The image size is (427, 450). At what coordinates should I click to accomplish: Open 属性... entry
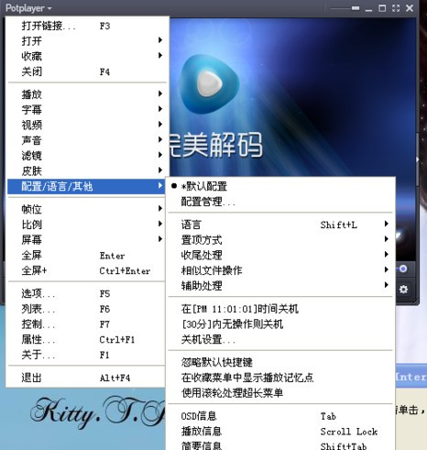pos(86,339)
